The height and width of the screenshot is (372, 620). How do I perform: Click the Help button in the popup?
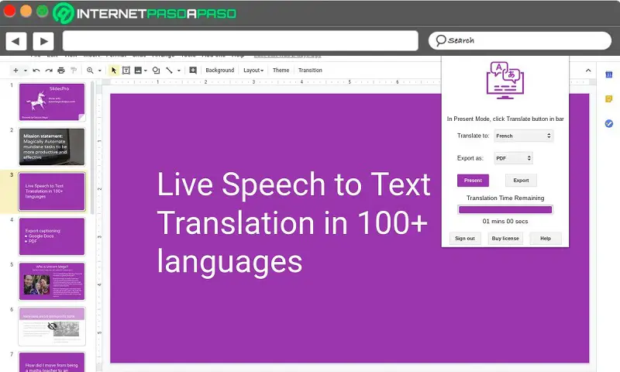(546, 239)
